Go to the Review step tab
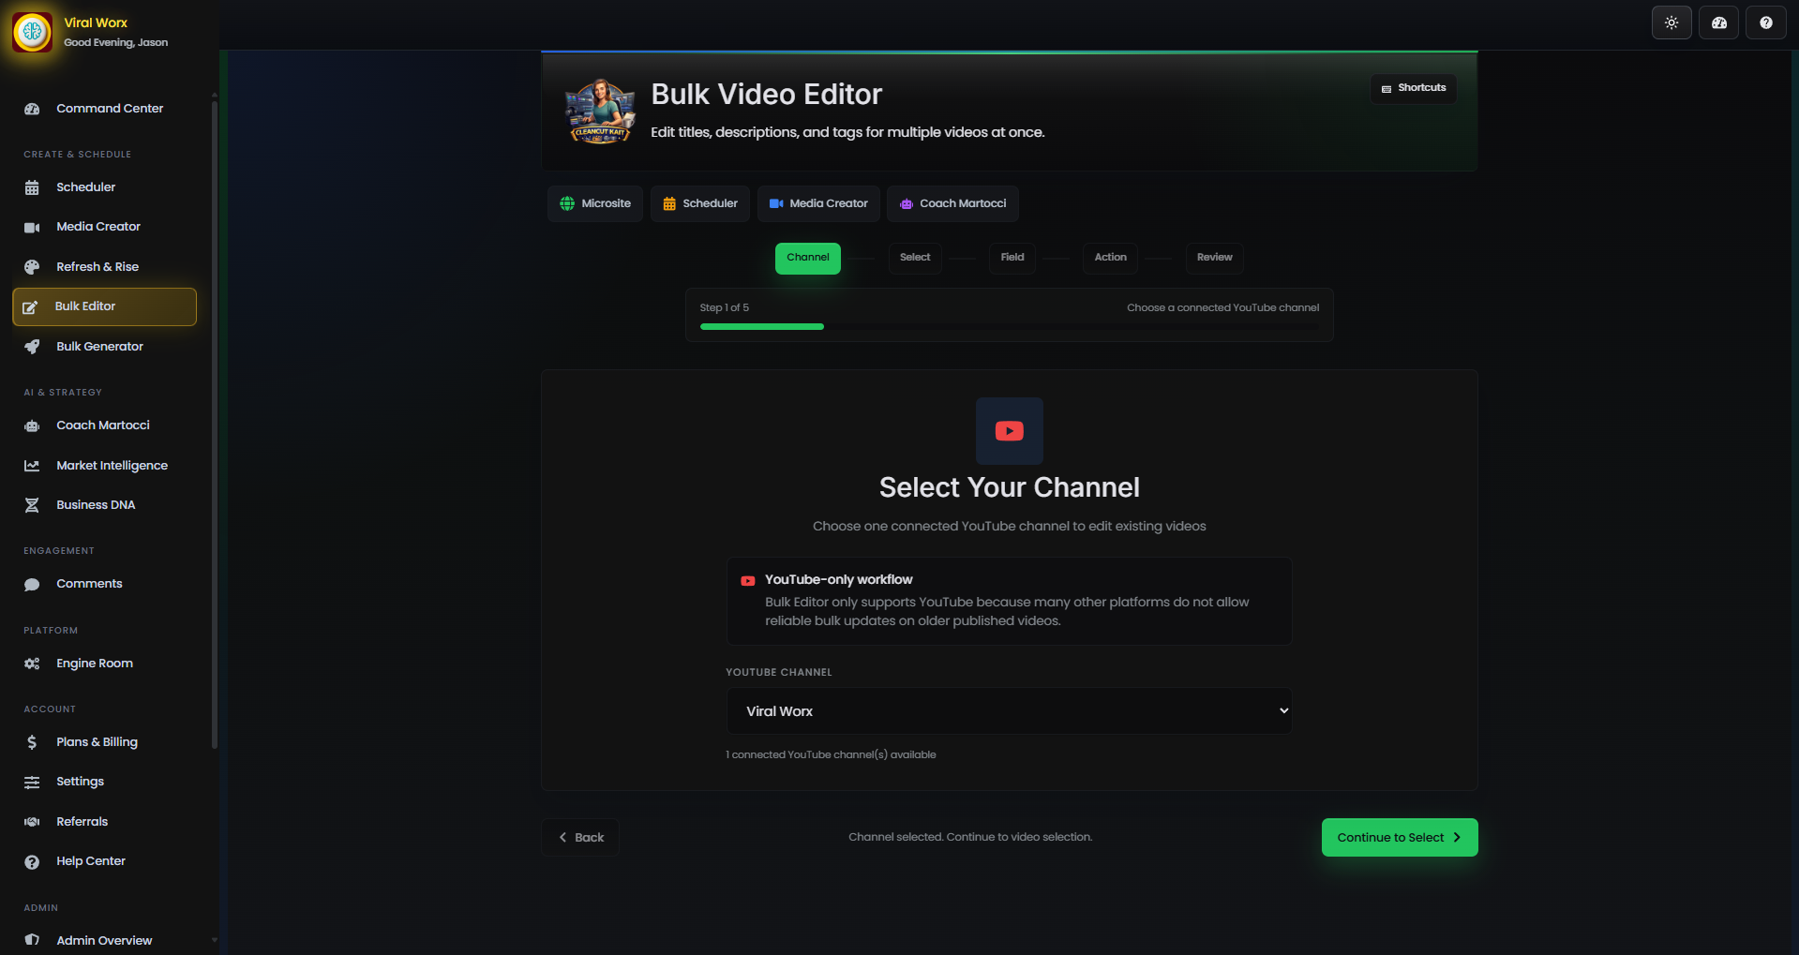The image size is (1799, 955). [x=1215, y=258]
